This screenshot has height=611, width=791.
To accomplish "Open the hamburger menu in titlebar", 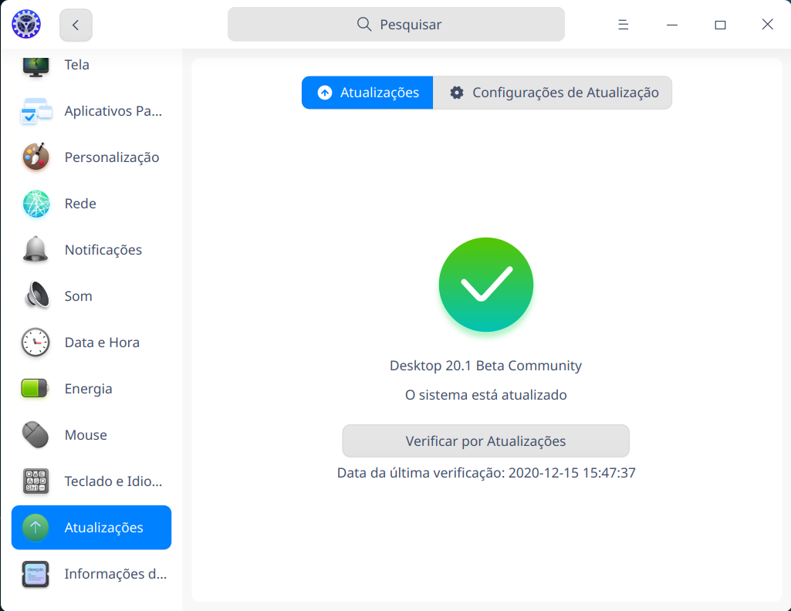I will (x=623, y=24).
